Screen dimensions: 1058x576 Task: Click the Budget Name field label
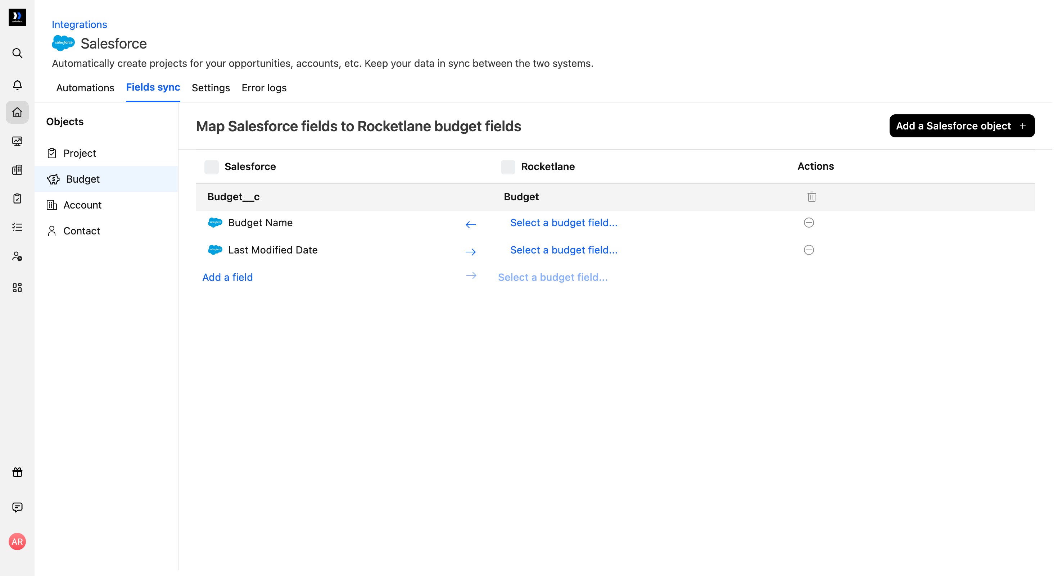[x=261, y=223]
